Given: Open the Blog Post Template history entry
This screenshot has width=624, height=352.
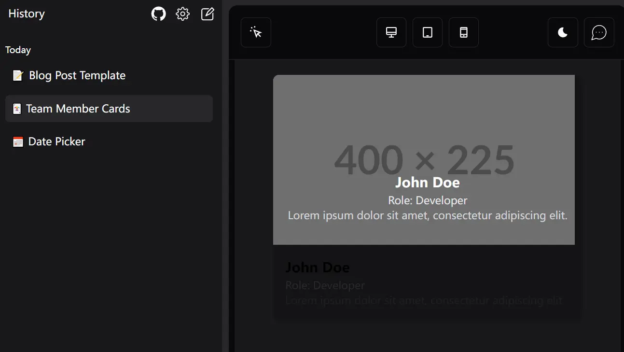Looking at the screenshot, I should click(x=76, y=75).
